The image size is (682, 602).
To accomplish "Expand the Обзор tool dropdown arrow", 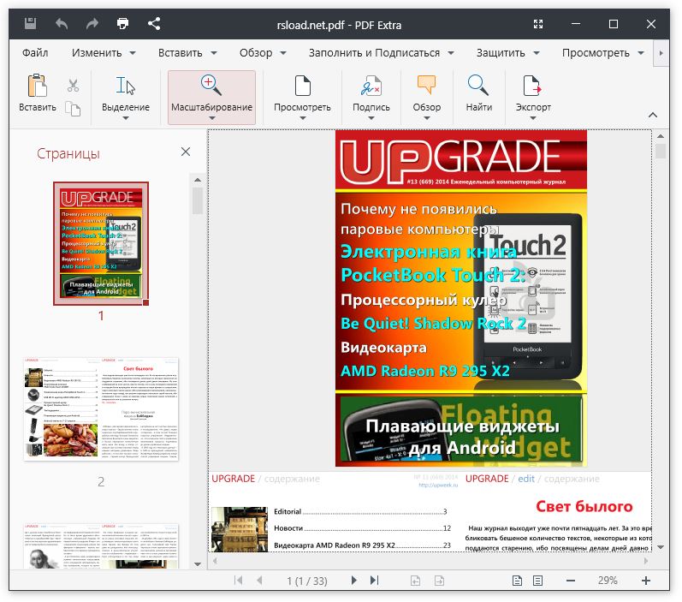I will point(427,118).
